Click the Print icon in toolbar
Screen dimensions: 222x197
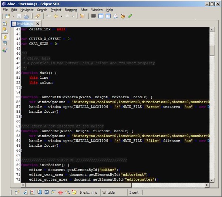[x=26, y=16]
